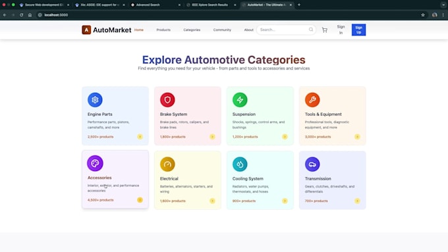Image resolution: width=448 pixels, height=252 pixels.
Task: Open the browser home page button
Action: 30,15
